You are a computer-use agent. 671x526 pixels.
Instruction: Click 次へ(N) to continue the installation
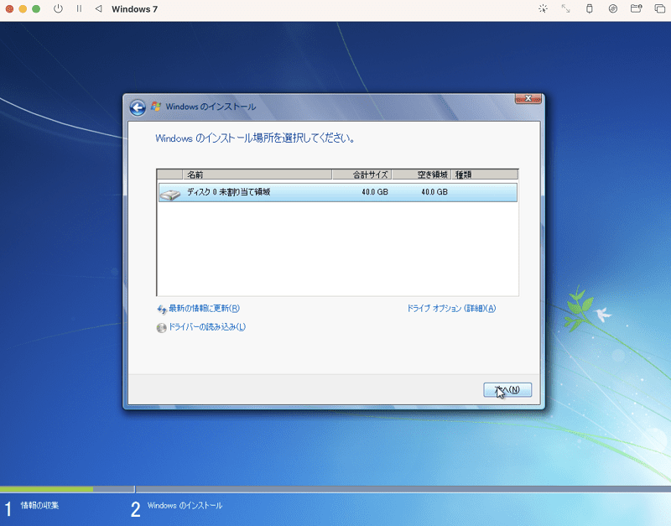(x=507, y=390)
